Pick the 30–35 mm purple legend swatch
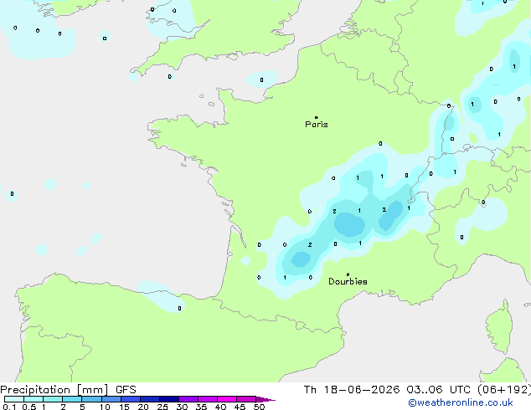531x410 pixels. coord(188,399)
